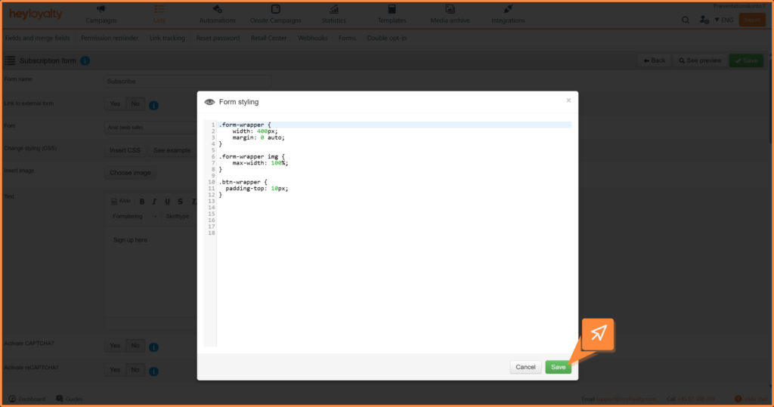Open the Formatering dropdown in the editor
The height and width of the screenshot is (407, 774).
132,216
